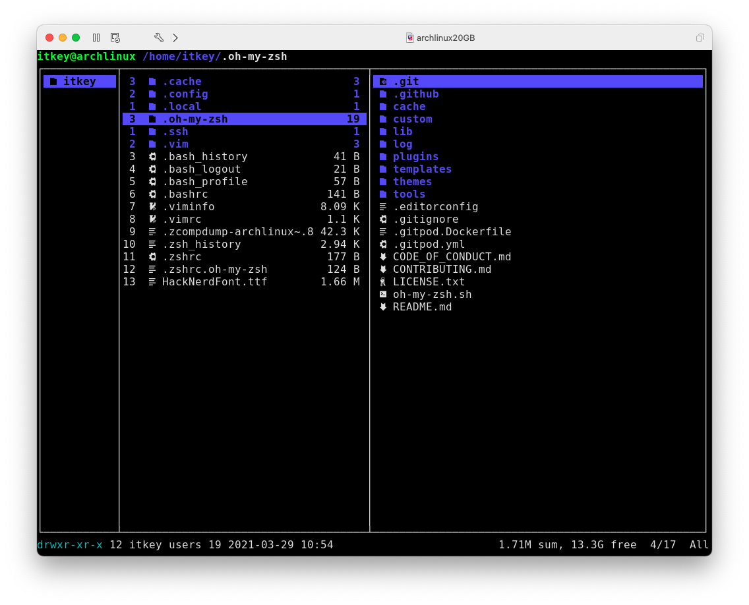Select the templates folder in preview pane
The width and height of the screenshot is (749, 605).
(x=422, y=169)
